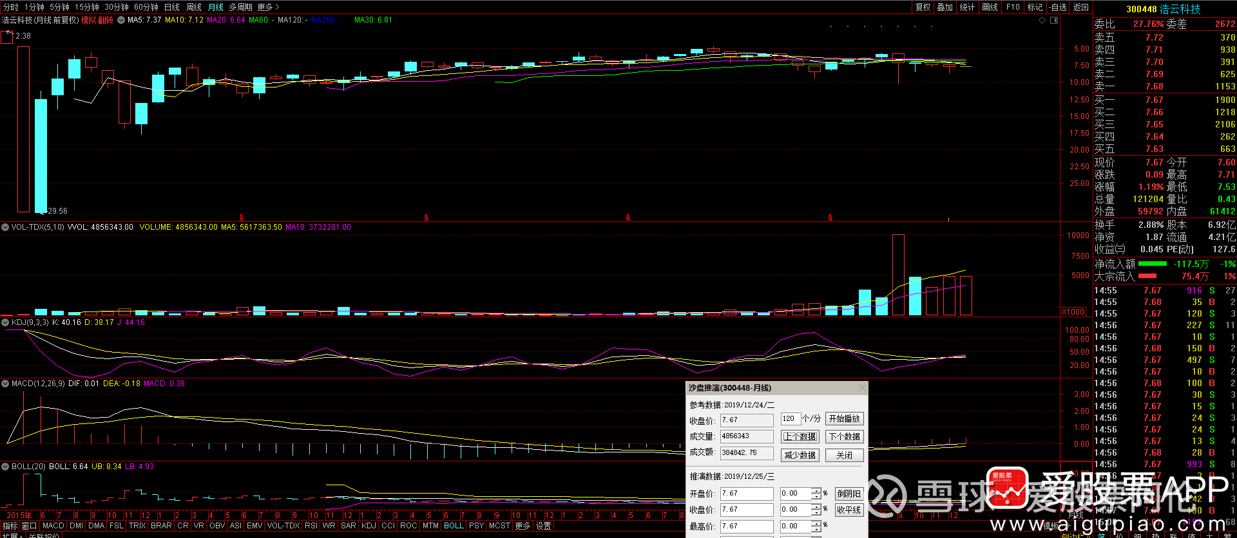
Task: Open 设置 settings in bottom bar
Action: tap(544, 526)
